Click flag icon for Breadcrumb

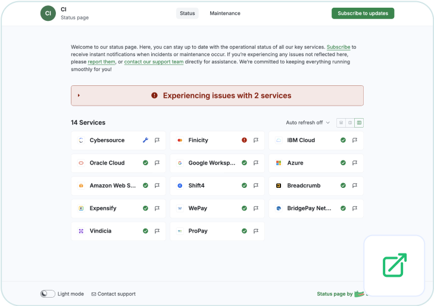pos(355,186)
